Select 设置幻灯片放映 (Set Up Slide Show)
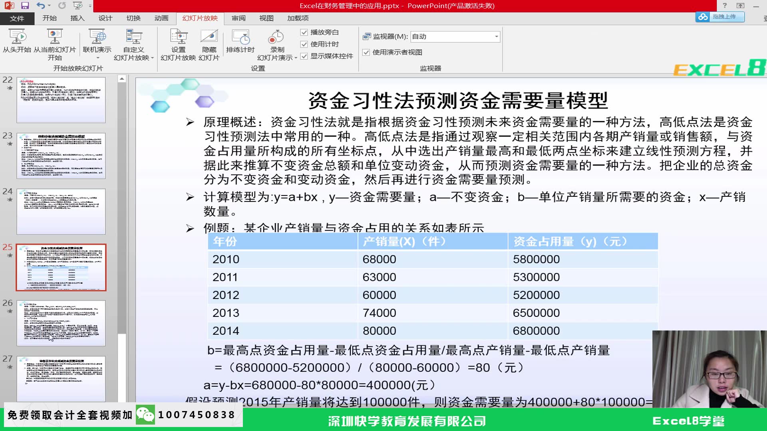Image resolution: width=767 pixels, height=431 pixels. pos(179,44)
